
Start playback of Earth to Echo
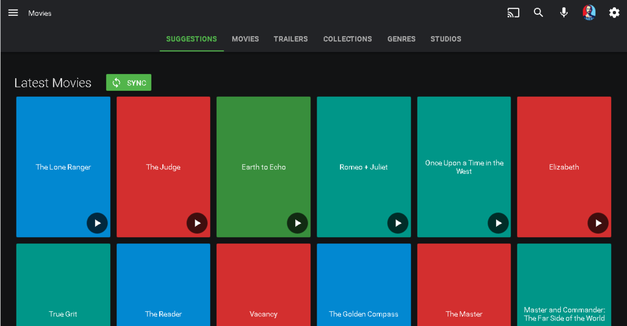click(298, 223)
